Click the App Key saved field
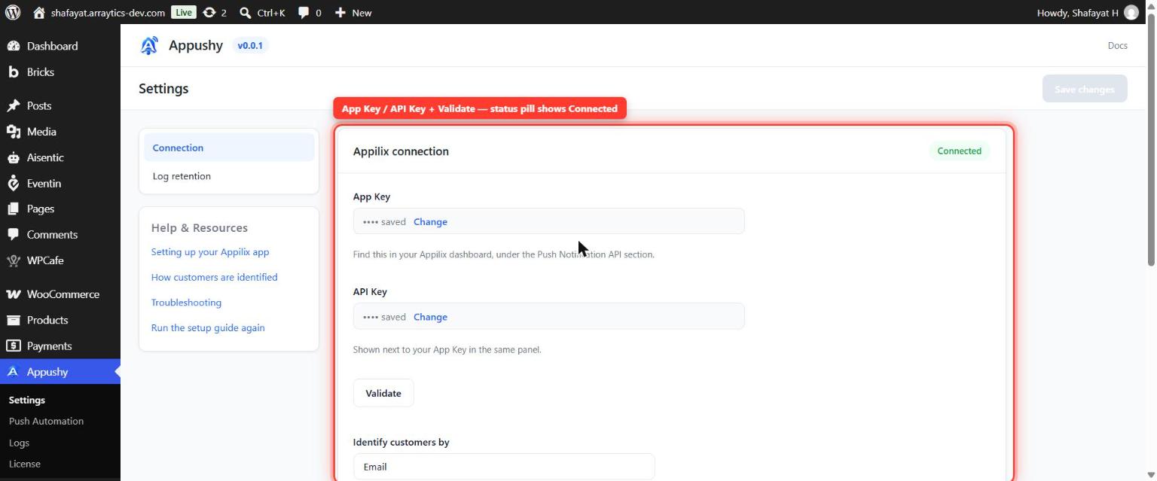The height and width of the screenshot is (481, 1157). click(548, 221)
